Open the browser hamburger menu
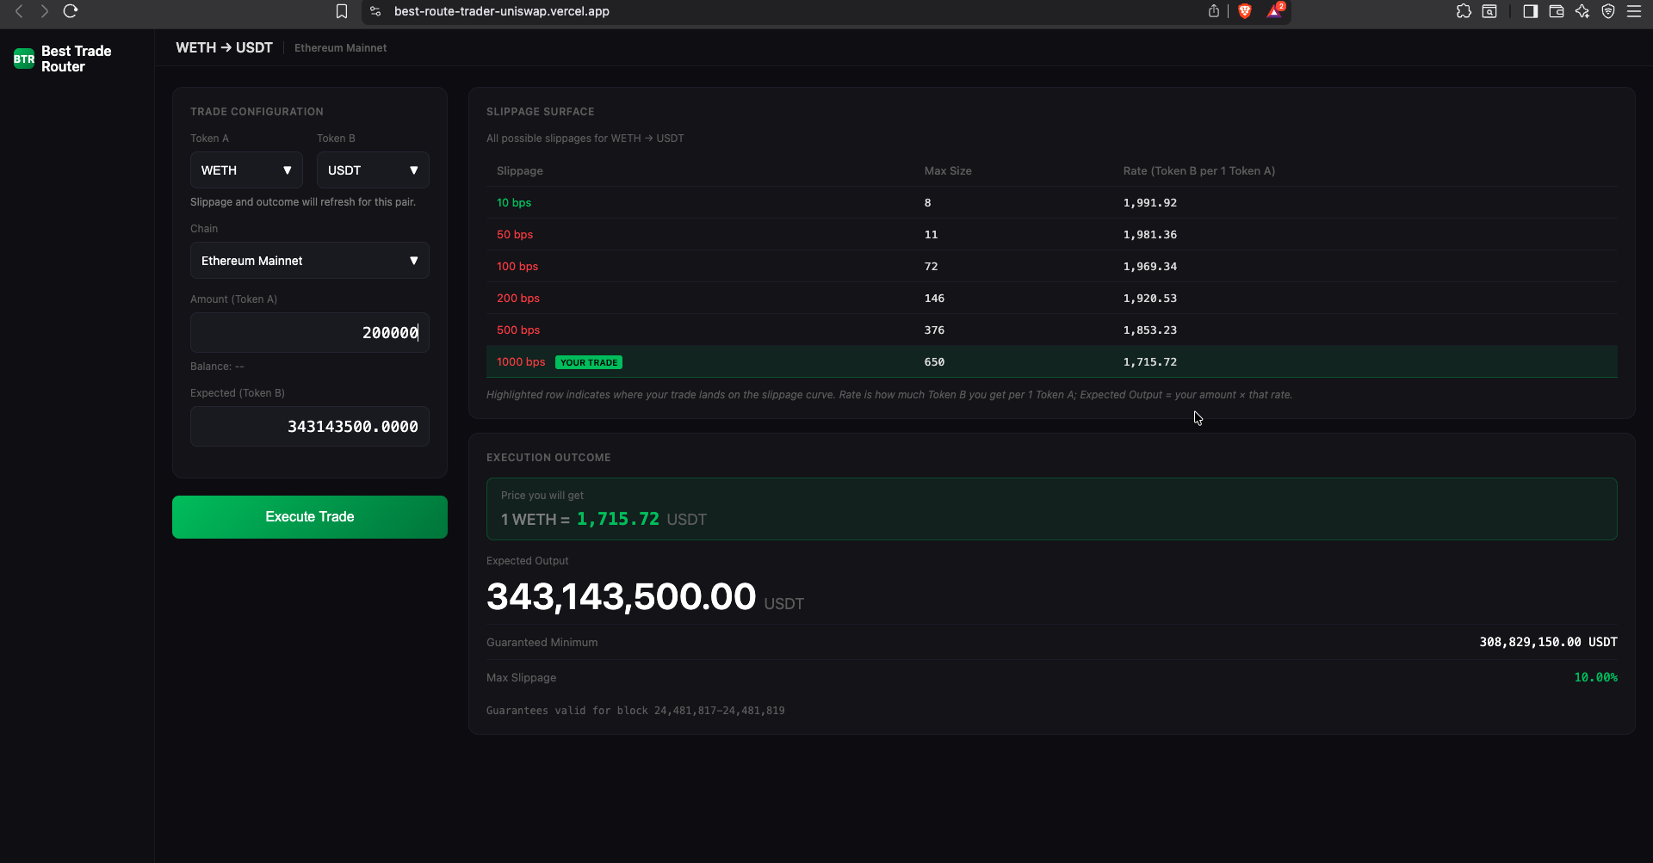 coord(1635,11)
